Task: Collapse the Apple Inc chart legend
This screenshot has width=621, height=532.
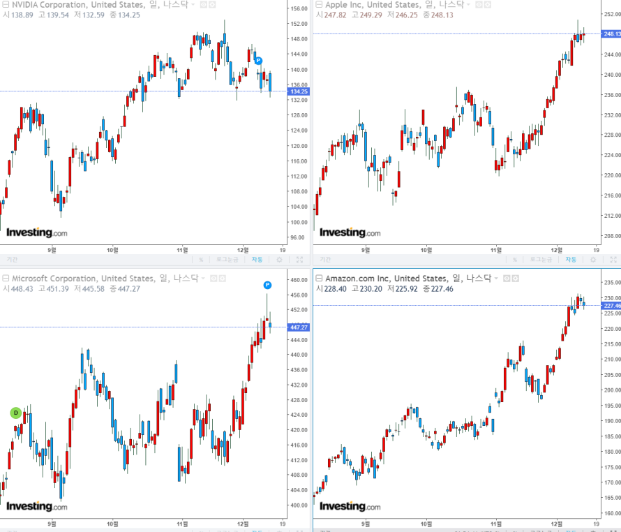Action: tap(319, 5)
